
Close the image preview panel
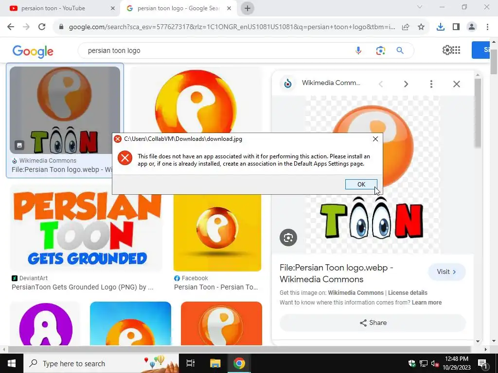coord(456,84)
